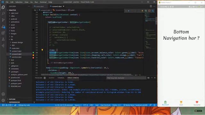This screenshot has width=205, height=115.
Task: Open the Search view in activity bar
Action: pos(3,13)
